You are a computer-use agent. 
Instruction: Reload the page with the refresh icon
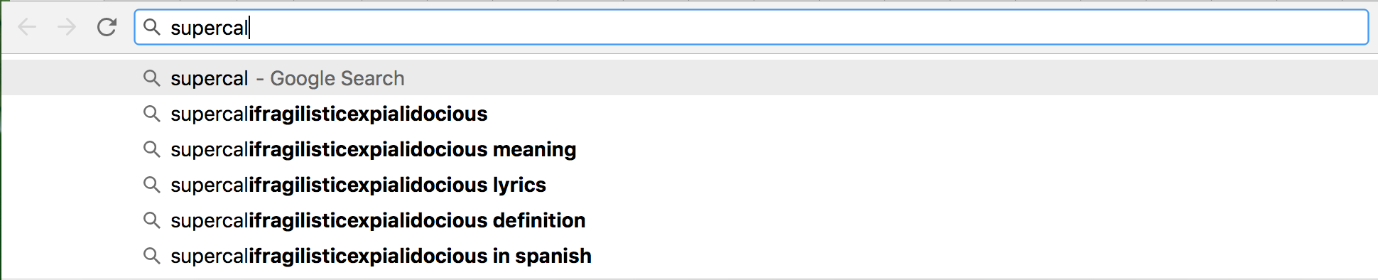(x=107, y=28)
